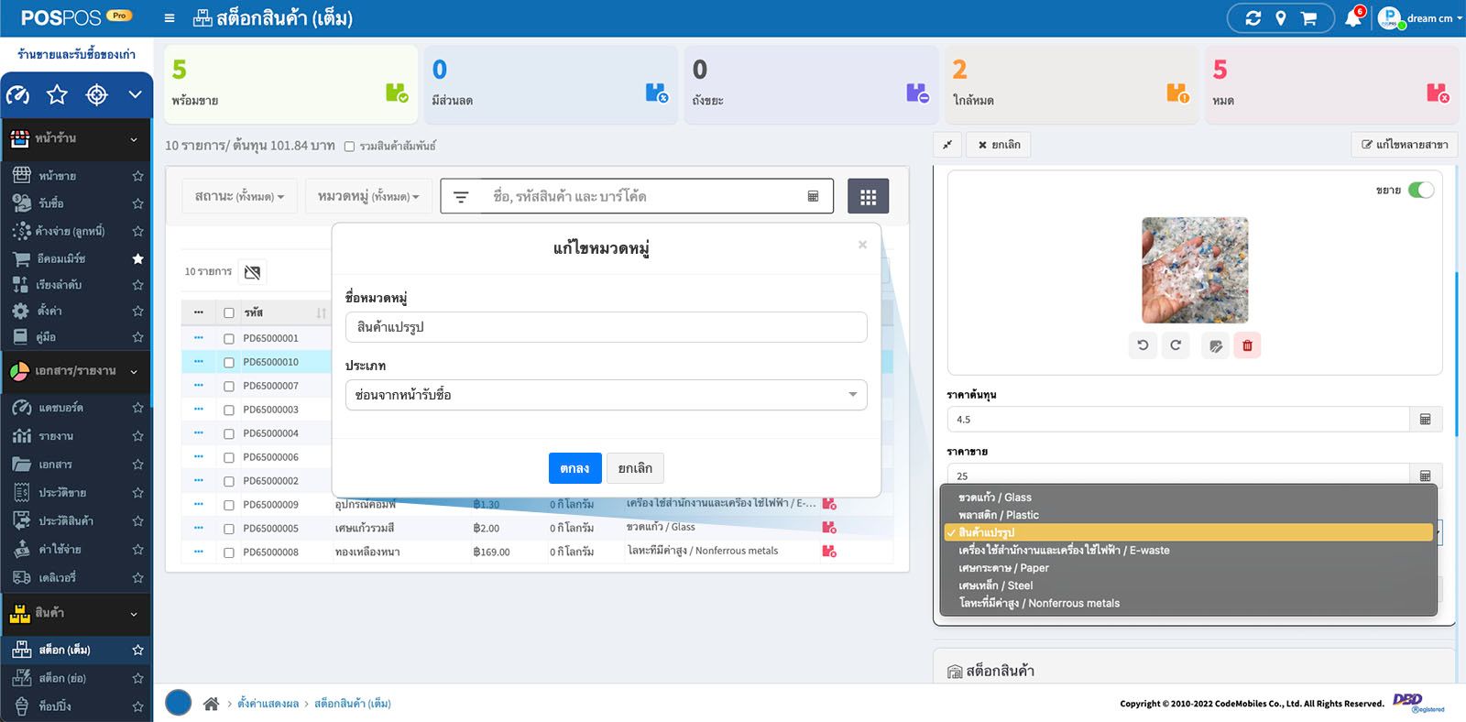
Task: Toggle the ขยาย switch off
Action: click(x=1420, y=191)
